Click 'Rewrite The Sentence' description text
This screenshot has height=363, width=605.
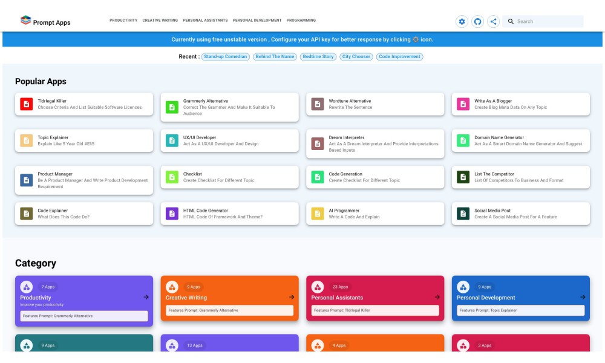[x=350, y=108]
